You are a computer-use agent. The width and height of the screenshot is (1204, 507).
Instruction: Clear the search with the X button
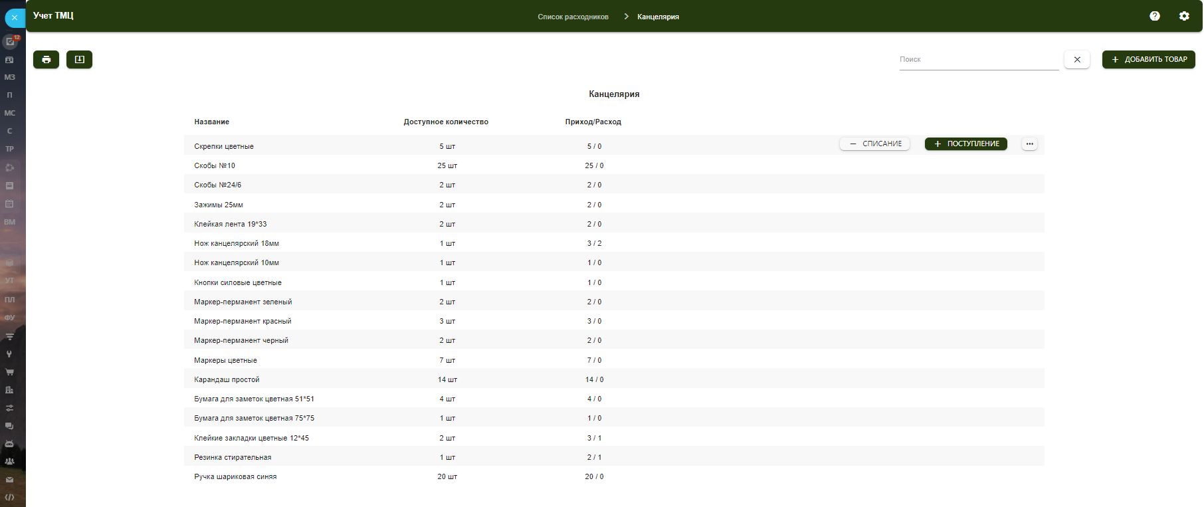1076,60
